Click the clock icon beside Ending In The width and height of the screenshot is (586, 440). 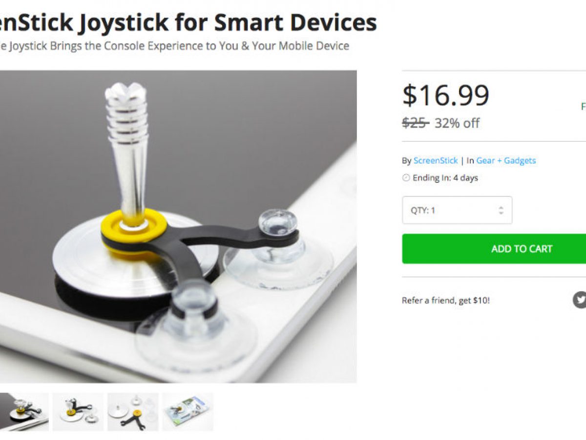(406, 178)
